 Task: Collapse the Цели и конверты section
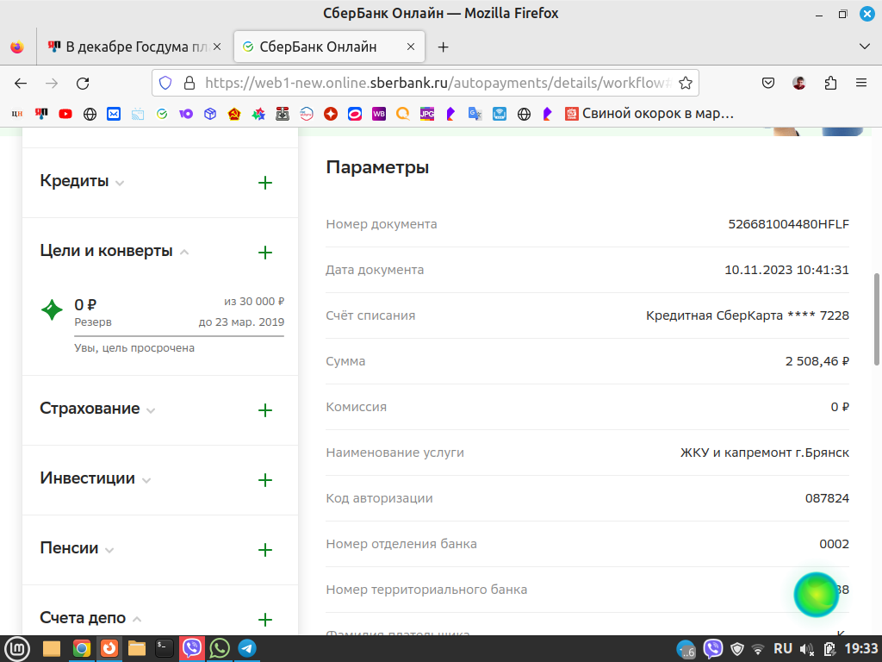[x=115, y=251]
